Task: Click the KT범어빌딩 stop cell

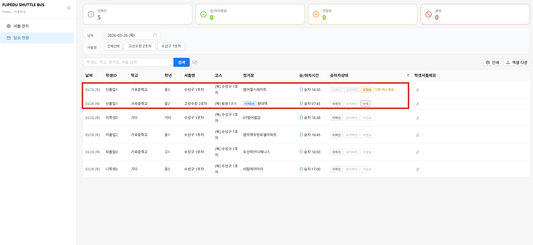Action: click(x=252, y=118)
